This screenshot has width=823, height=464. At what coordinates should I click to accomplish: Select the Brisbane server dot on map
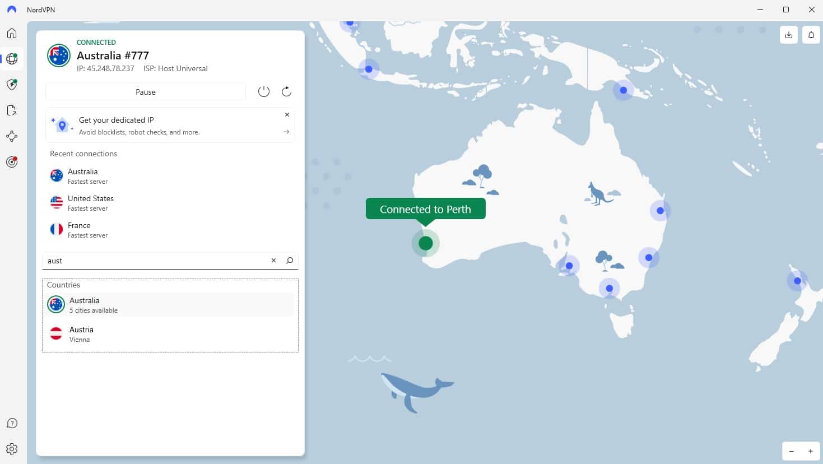tap(660, 211)
